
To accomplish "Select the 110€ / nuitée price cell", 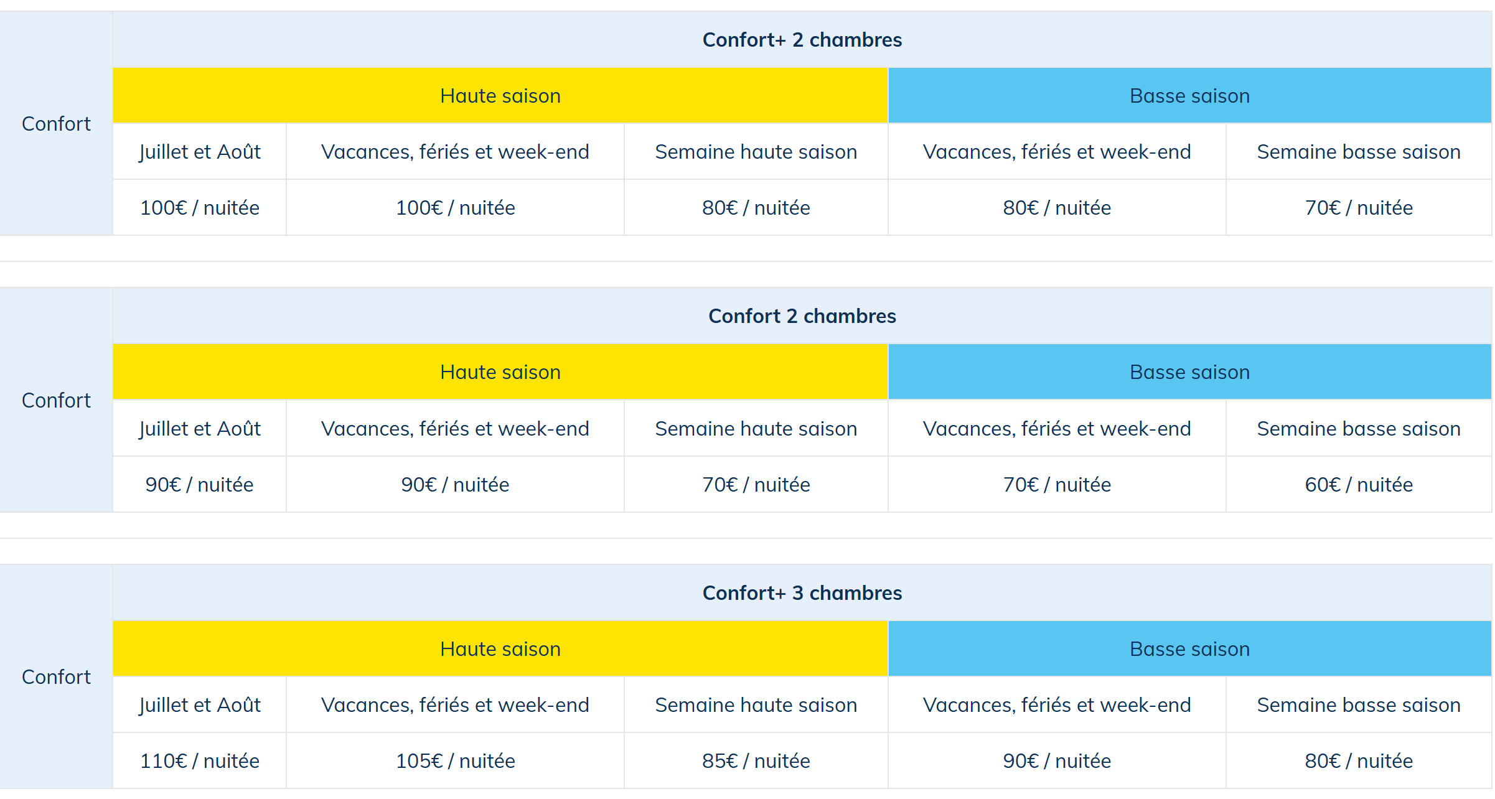I will pyautogui.click(x=199, y=761).
